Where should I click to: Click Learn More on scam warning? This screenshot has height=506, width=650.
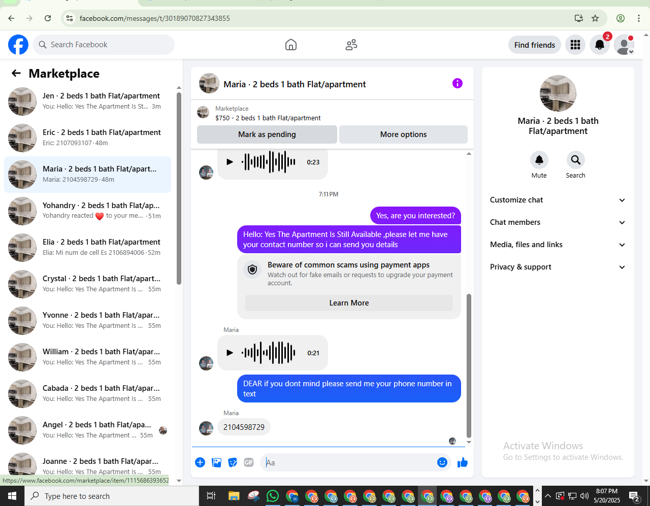[349, 303]
